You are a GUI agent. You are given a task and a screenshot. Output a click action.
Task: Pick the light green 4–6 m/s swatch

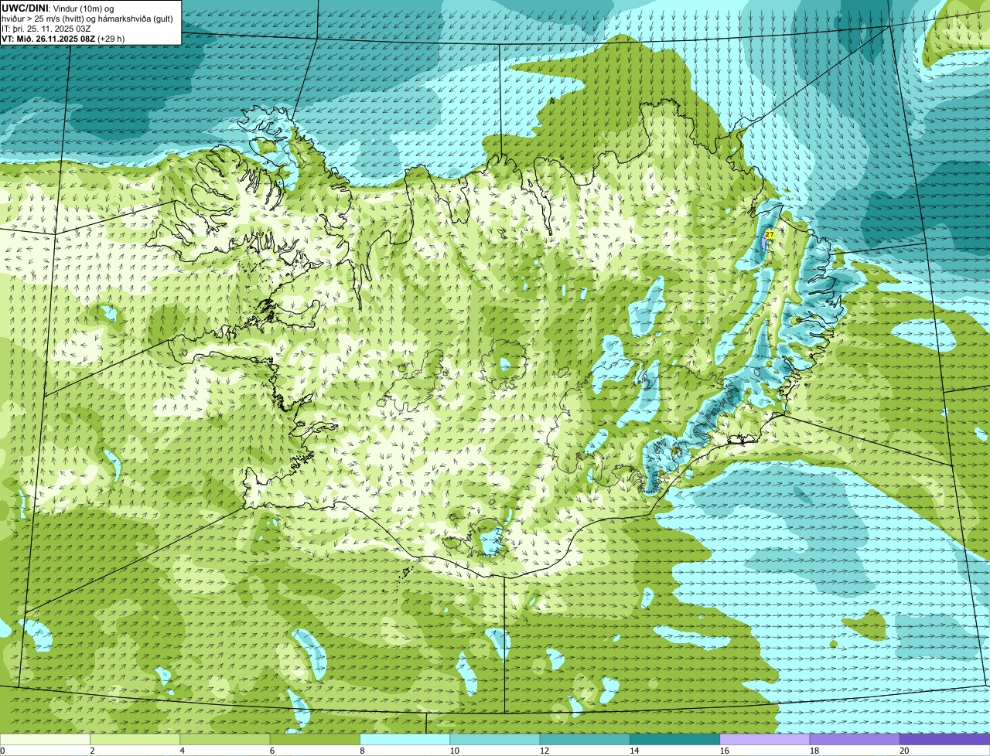click(x=225, y=739)
